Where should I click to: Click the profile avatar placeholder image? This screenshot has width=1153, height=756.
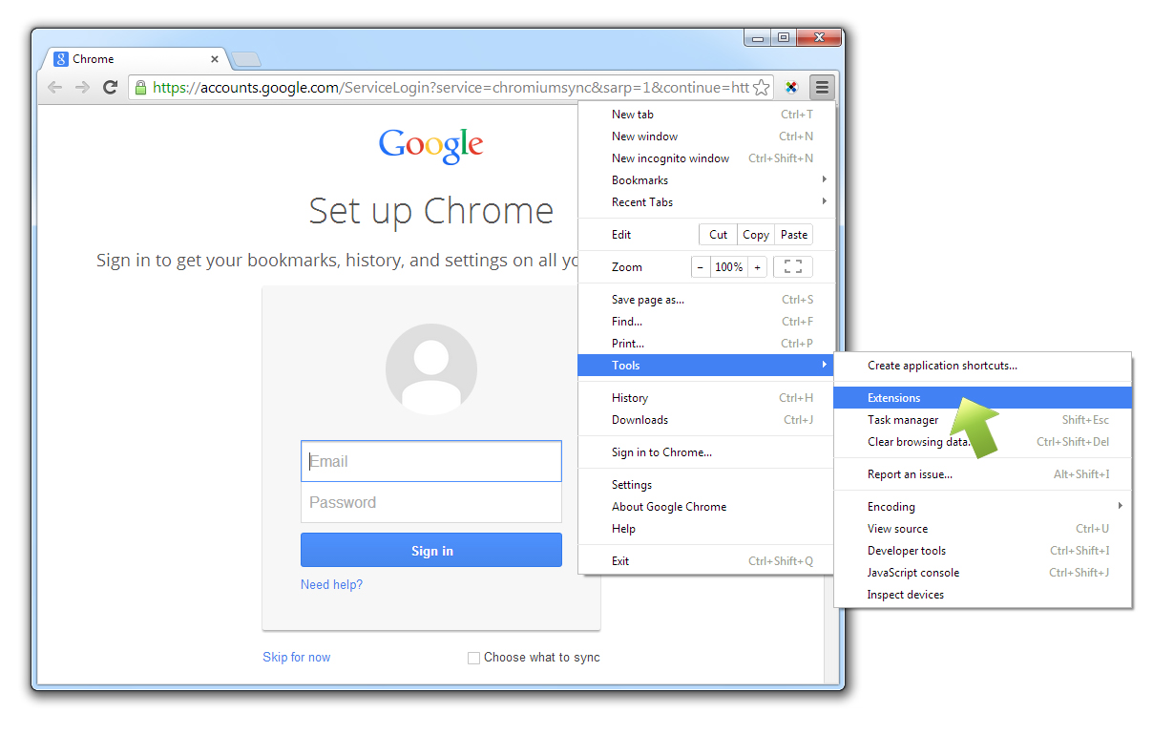pos(431,368)
